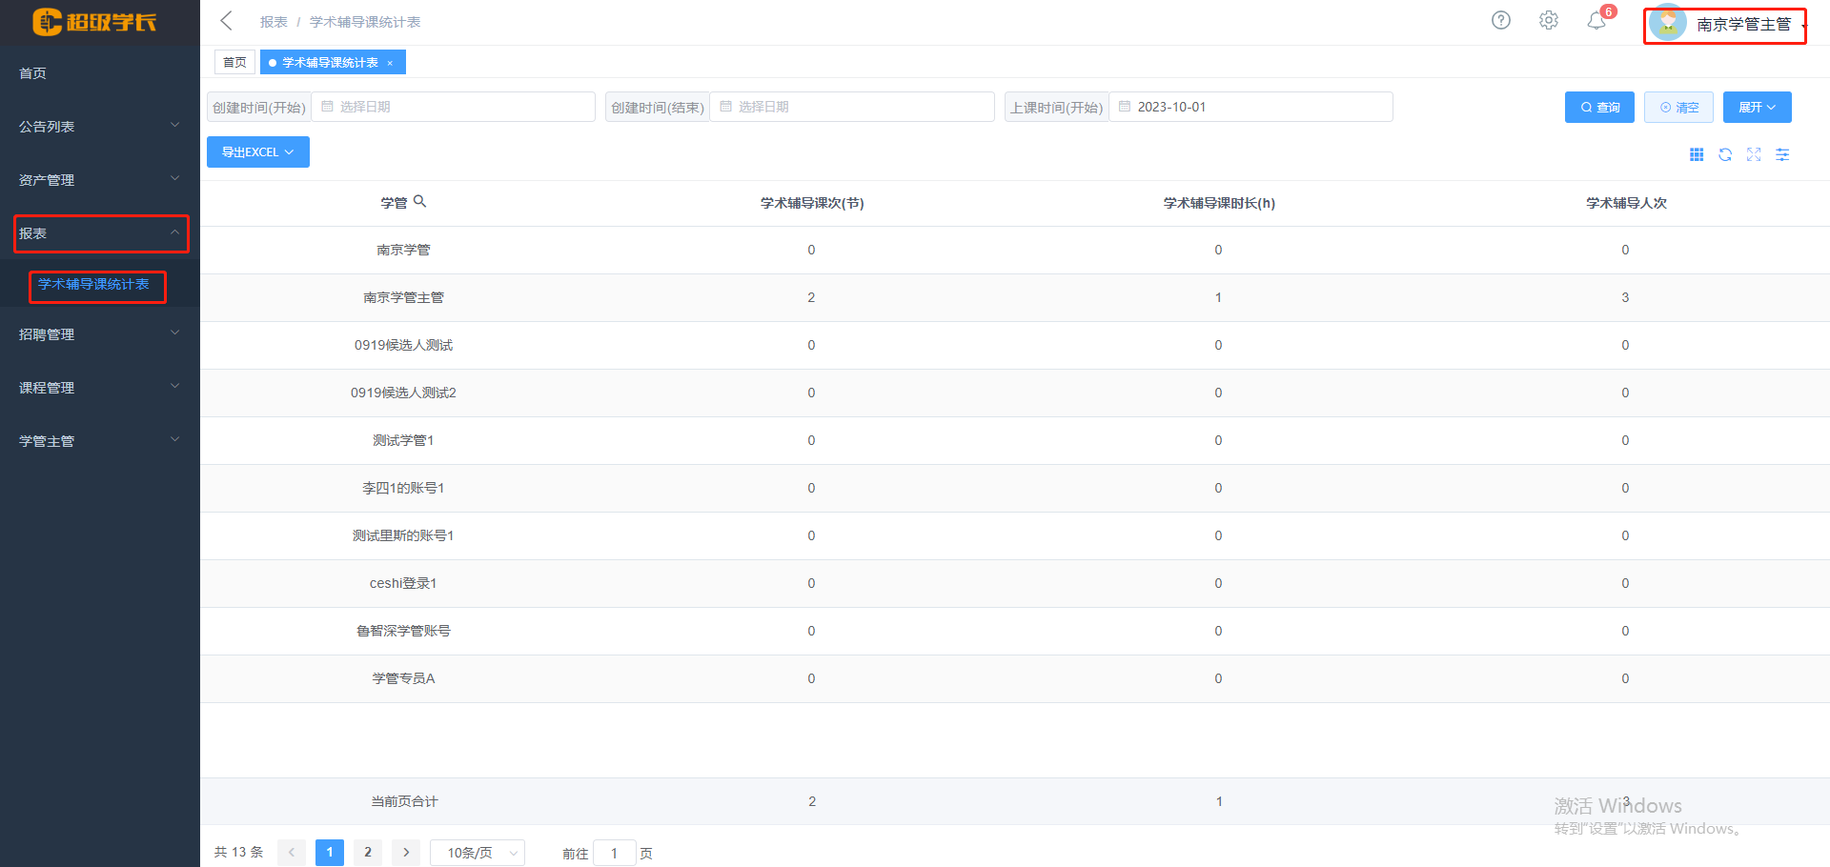The image size is (1830, 867).
Task: Select 学术辅导课统计表 in the sidebar
Action: [93, 285]
